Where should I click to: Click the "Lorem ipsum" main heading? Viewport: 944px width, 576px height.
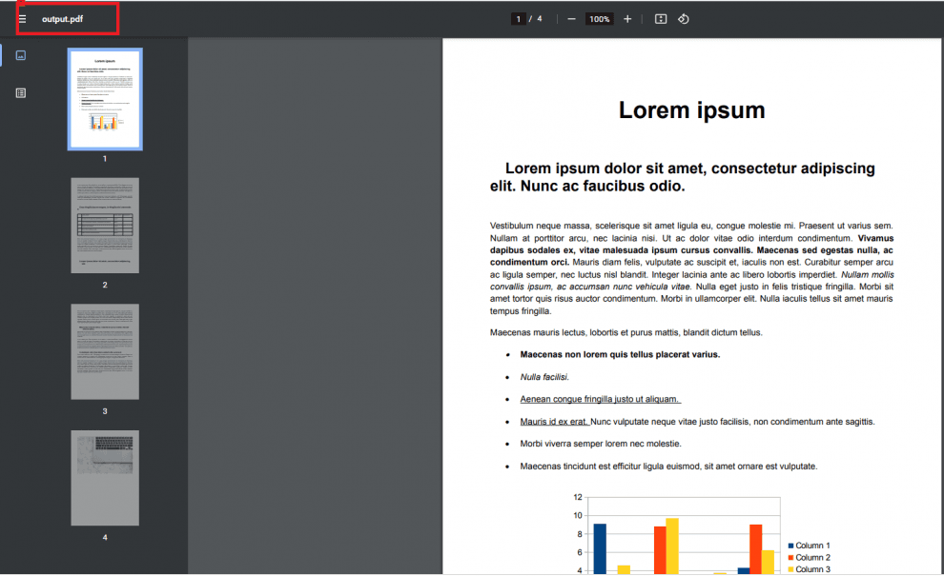(x=691, y=110)
